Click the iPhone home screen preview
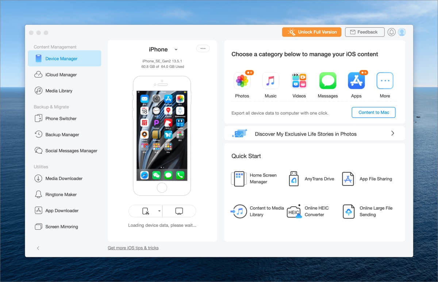 pos(162,136)
